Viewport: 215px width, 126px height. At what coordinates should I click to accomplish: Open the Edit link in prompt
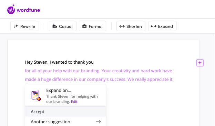click(74, 102)
